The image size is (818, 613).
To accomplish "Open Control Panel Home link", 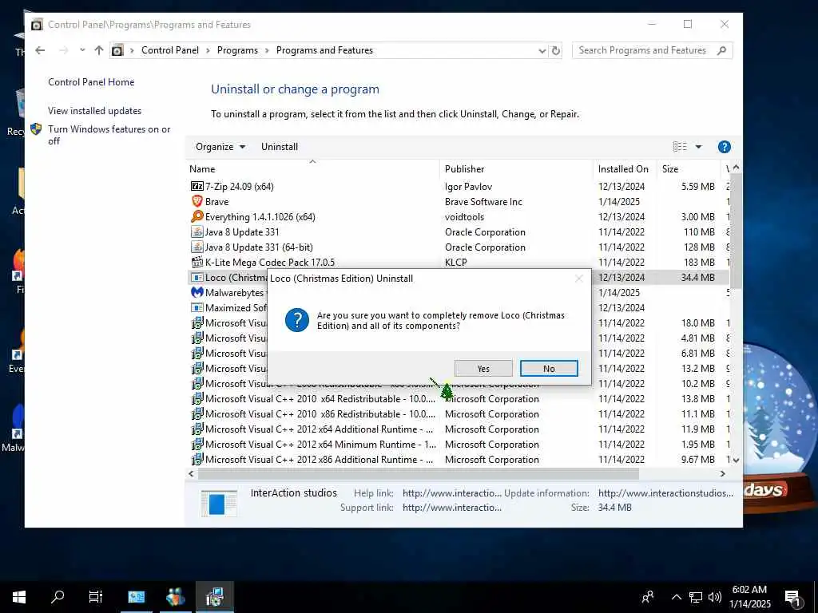I will 91,82.
